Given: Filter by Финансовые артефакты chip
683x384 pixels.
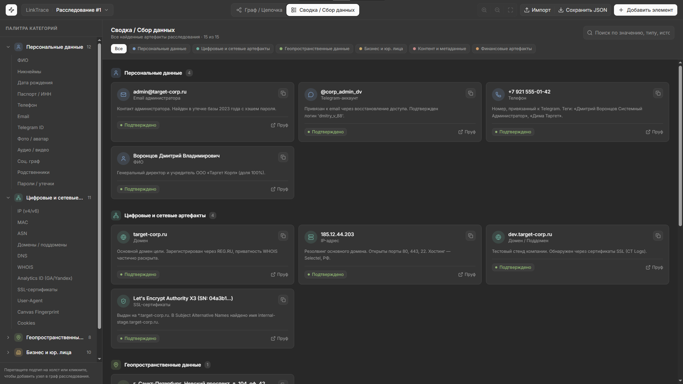Looking at the screenshot, I should [504, 49].
